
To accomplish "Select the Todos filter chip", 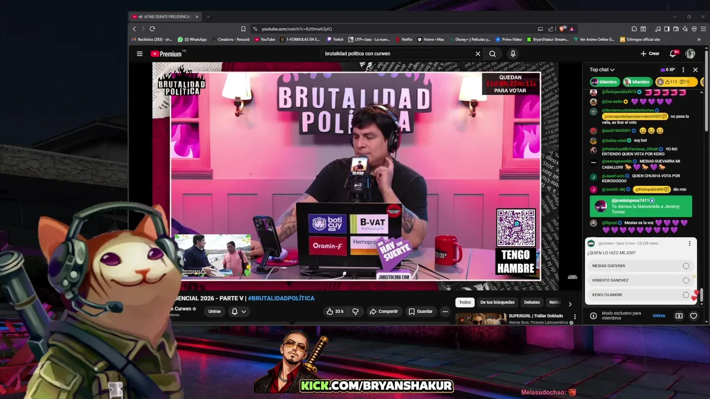I will (x=465, y=302).
